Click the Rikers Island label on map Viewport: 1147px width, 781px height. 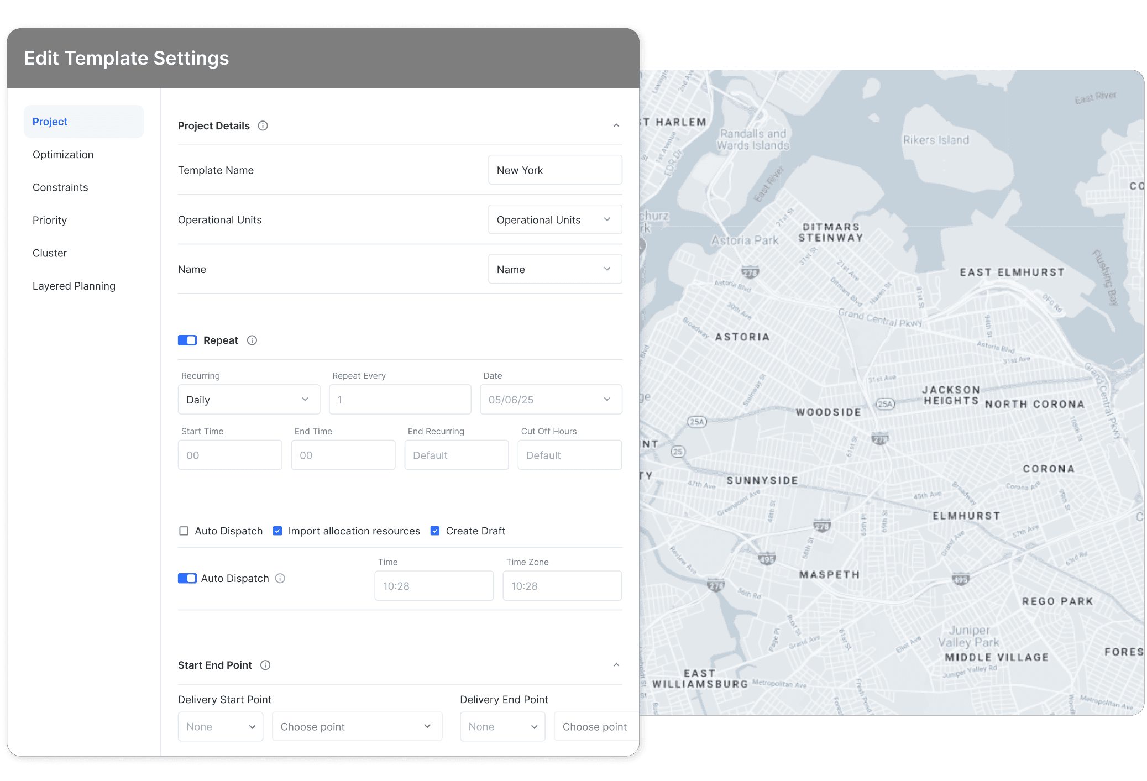click(936, 140)
